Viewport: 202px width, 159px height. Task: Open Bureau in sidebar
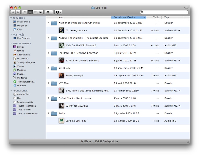pyautogui.click(x=19, y=47)
